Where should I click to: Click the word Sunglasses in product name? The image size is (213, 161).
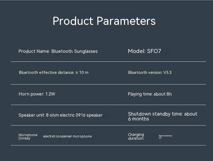click(86, 51)
